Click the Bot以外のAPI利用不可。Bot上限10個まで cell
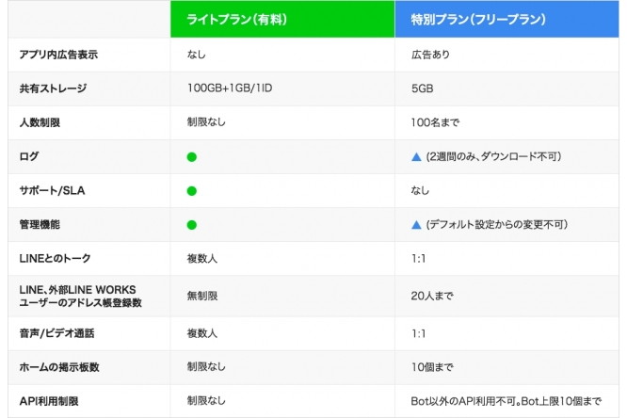627x418 pixels. [506, 401]
